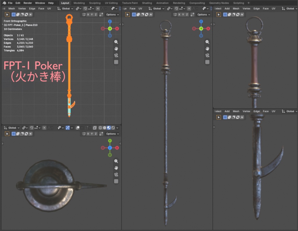Toggle camera view icon in the full-poker viewport
The image size is (298, 231).
[x=207, y=55]
